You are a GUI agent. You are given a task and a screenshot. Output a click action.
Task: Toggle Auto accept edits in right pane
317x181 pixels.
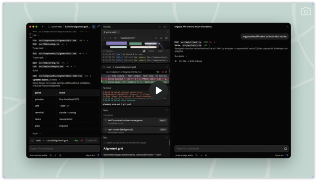(x=184, y=155)
